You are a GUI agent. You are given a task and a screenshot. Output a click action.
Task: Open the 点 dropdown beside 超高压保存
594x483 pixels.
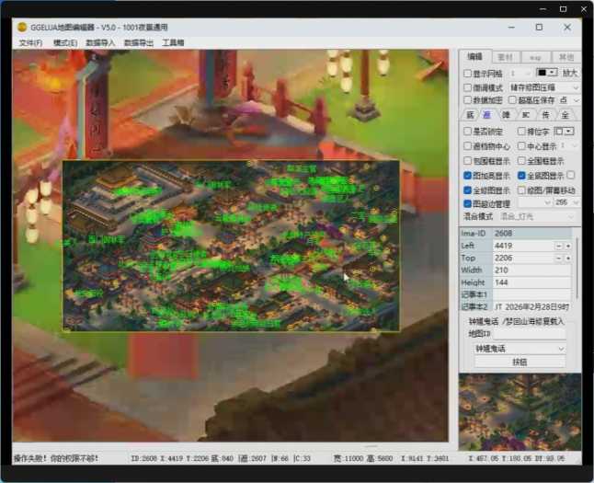tap(569, 99)
